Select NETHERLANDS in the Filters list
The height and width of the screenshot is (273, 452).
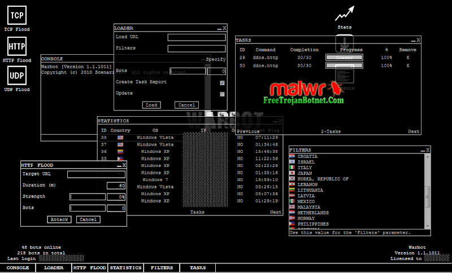(x=313, y=213)
